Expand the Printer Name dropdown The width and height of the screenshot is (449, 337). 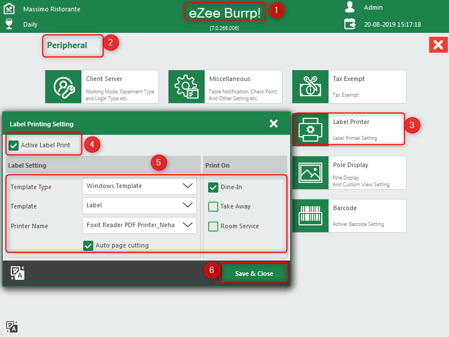[140, 225]
